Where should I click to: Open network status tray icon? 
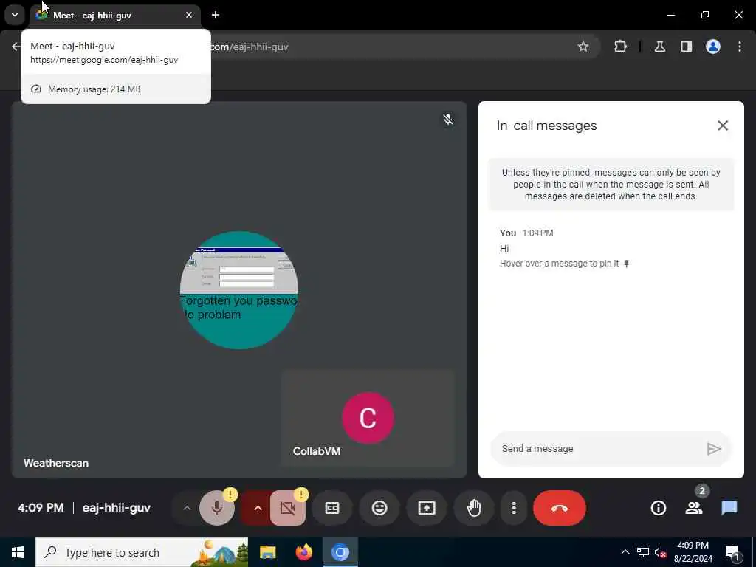click(x=643, y=552)
